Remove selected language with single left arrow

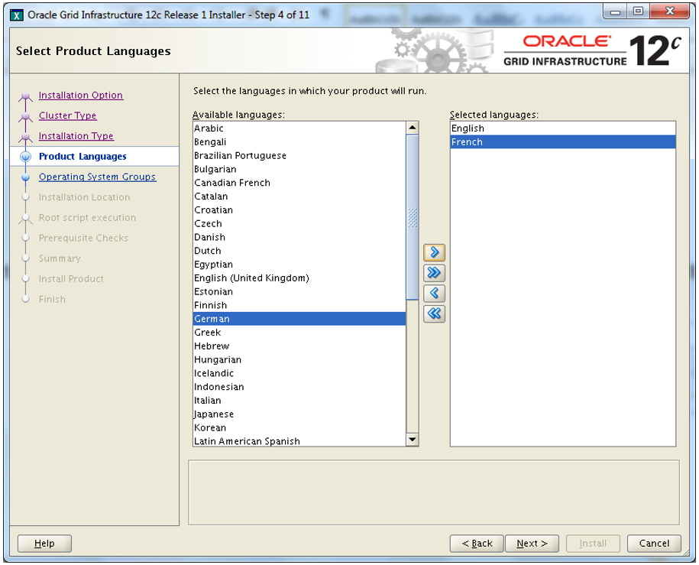pyautogui.click(x=434, y=294)
